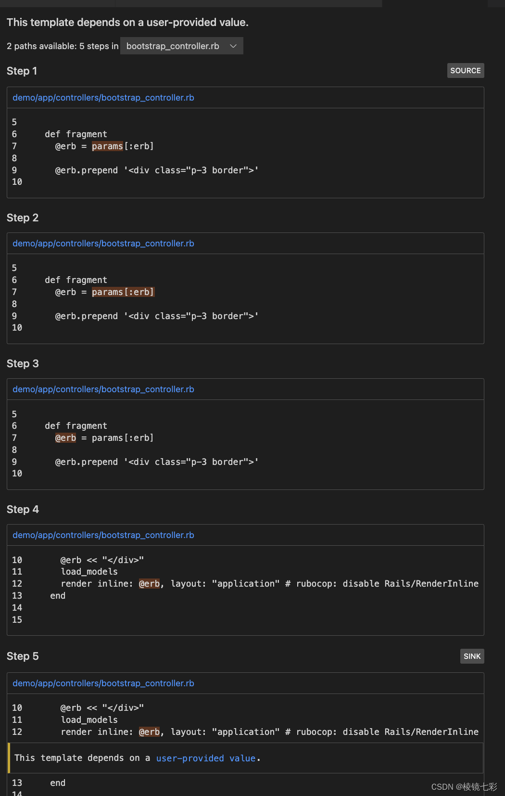The image size is (505, 796).
Task: Click @erb.prepend line in Step 1
Action: 157,170
